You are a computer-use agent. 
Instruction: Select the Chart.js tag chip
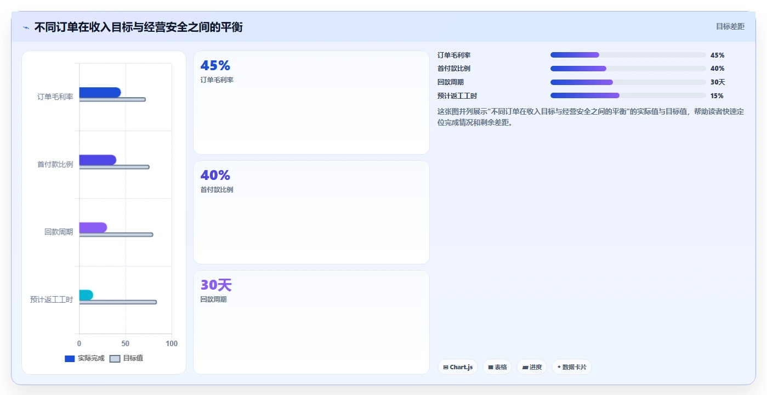[x=458, y=367]
